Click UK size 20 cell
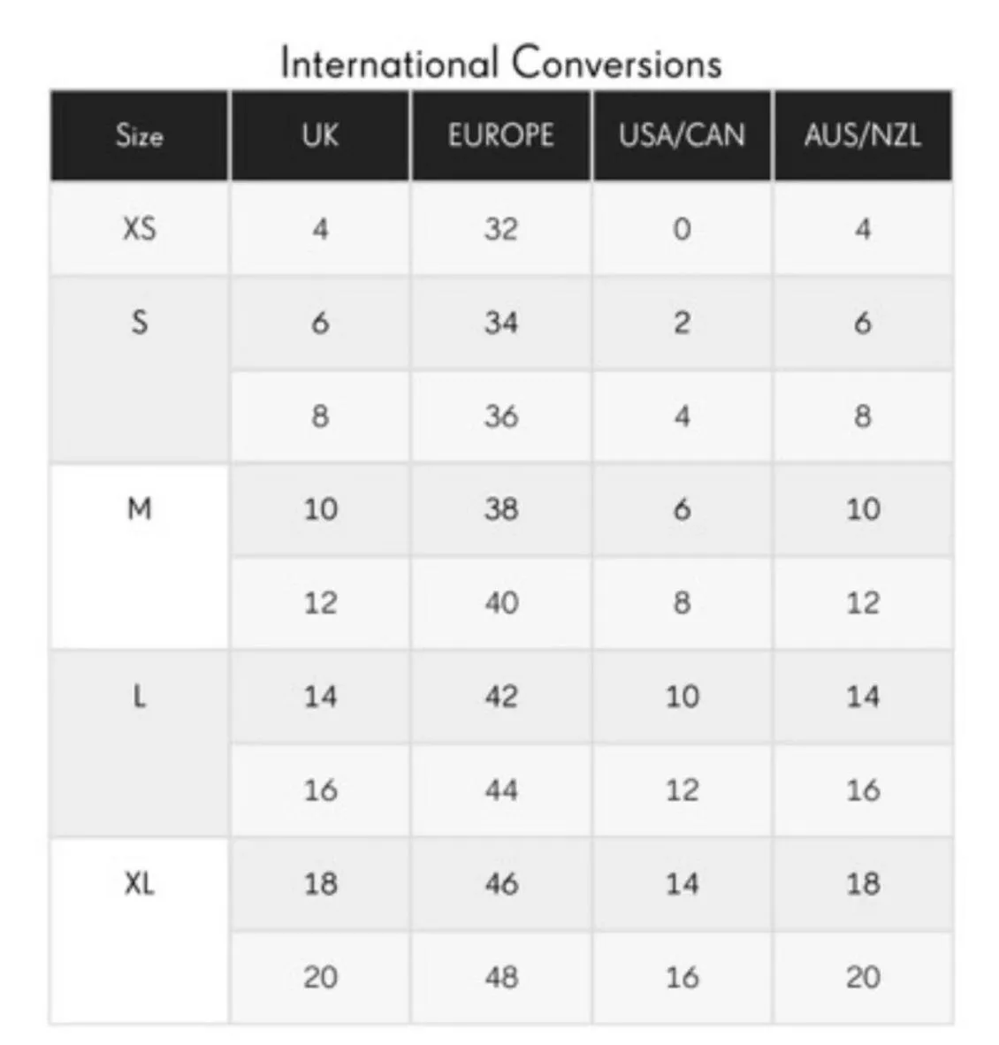Viewport: 999px width, 1045px height. coord(320,977)
